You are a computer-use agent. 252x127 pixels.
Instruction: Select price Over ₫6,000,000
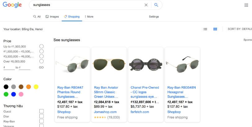(42, 61)
